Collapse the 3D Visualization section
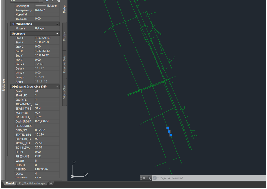 [57, 24]
